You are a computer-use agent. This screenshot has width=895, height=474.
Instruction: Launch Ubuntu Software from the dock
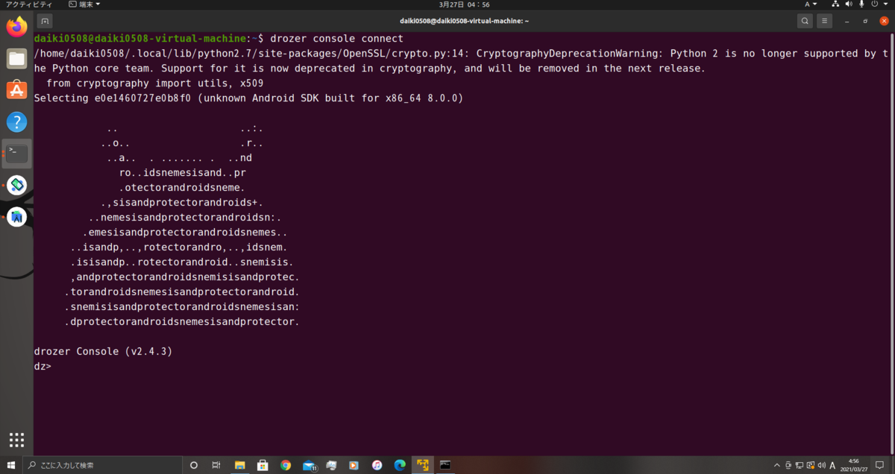[x=16, y=90]
